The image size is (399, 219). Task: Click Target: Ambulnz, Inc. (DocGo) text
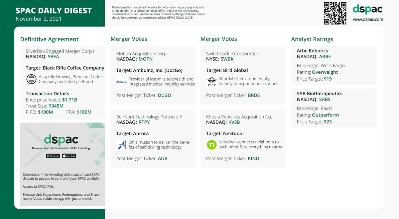pyautogui.click(x=149, y=70)
